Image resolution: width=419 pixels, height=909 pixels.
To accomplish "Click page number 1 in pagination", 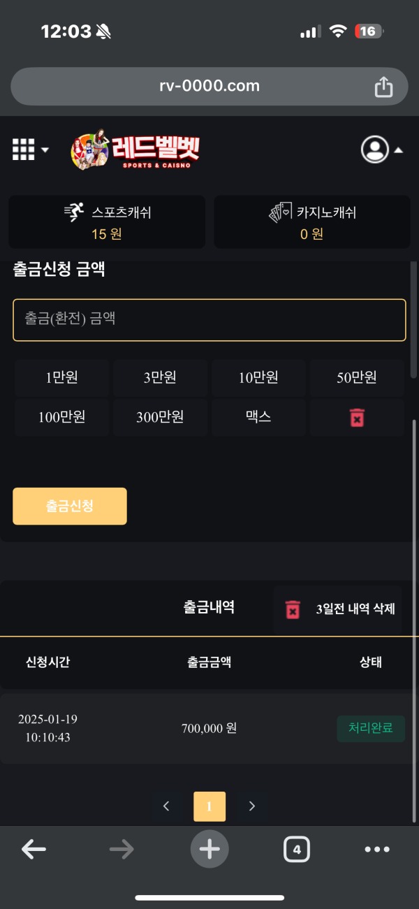I will [209, 806].
